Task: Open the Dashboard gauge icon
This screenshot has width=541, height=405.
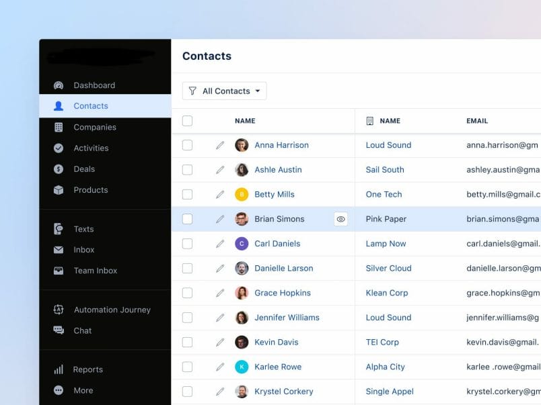Action: [x=59, y=85]
